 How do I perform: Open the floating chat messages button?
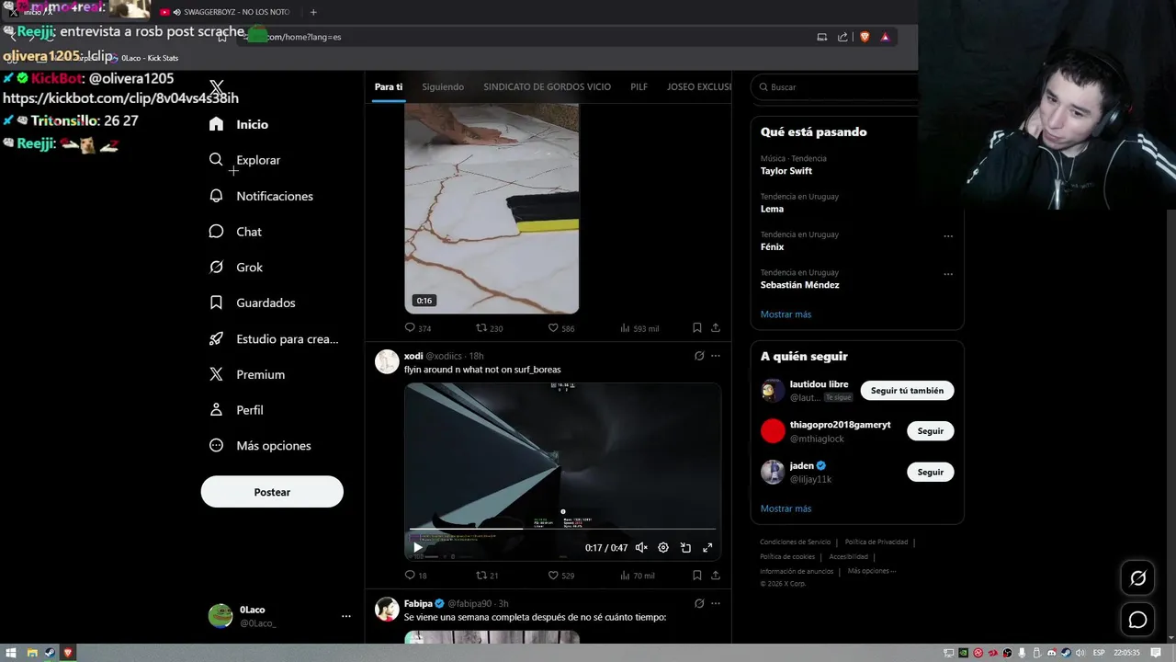1137,620
